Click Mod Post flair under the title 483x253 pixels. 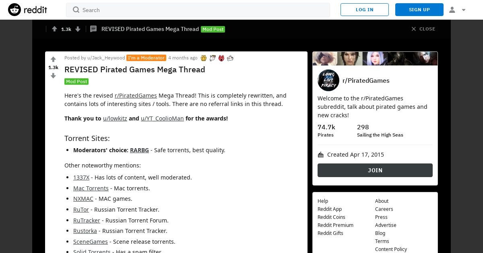click(x=76, y=82)
